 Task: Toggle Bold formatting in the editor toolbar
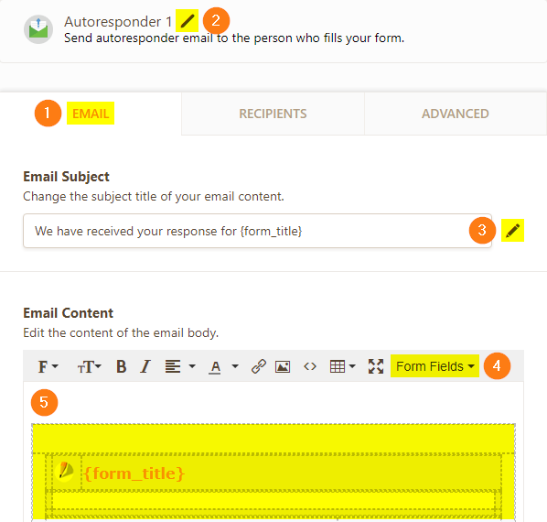point(121,366)
